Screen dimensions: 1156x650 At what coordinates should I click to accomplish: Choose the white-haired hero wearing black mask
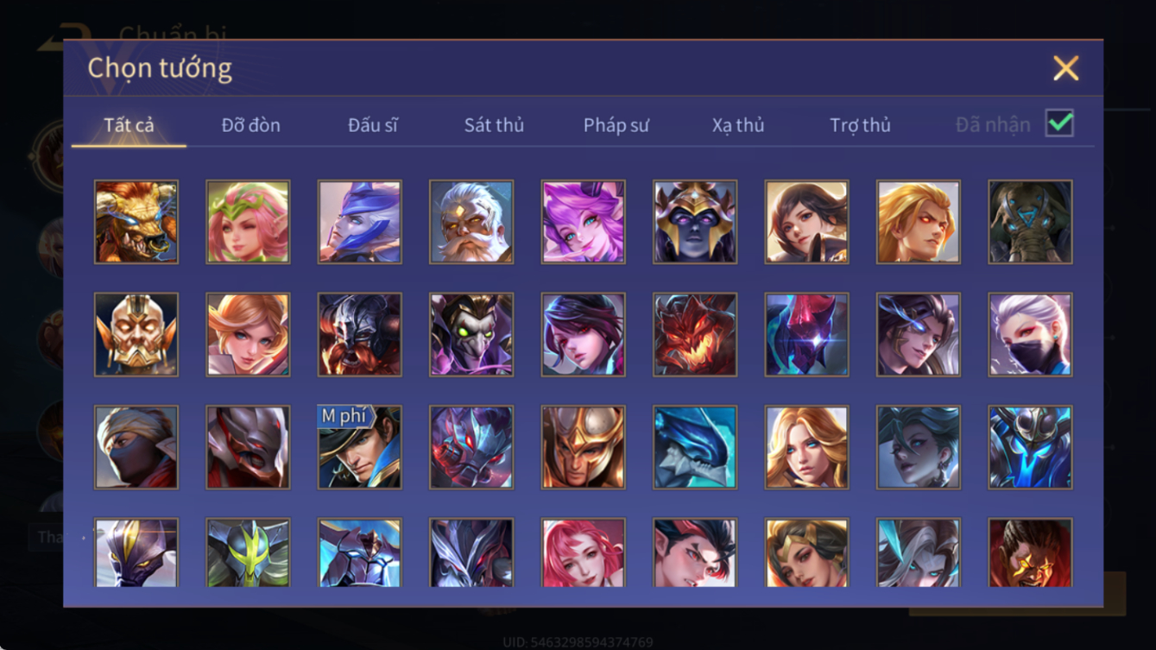point(1030,335)
